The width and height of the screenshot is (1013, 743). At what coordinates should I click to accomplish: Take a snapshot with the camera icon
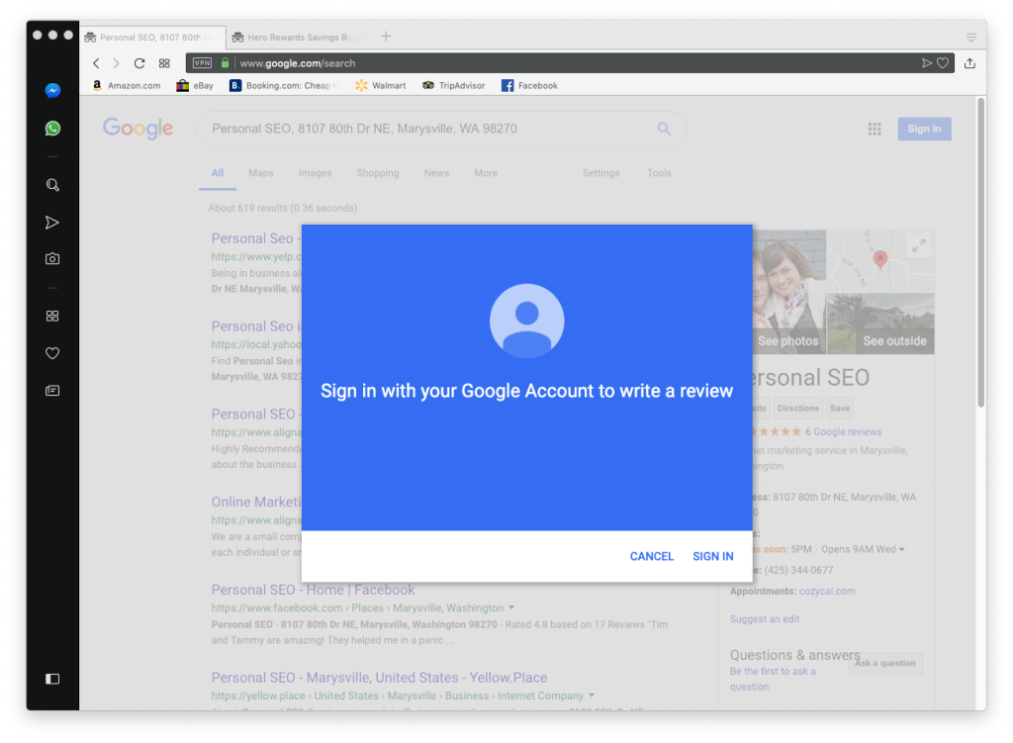point(52,259)
